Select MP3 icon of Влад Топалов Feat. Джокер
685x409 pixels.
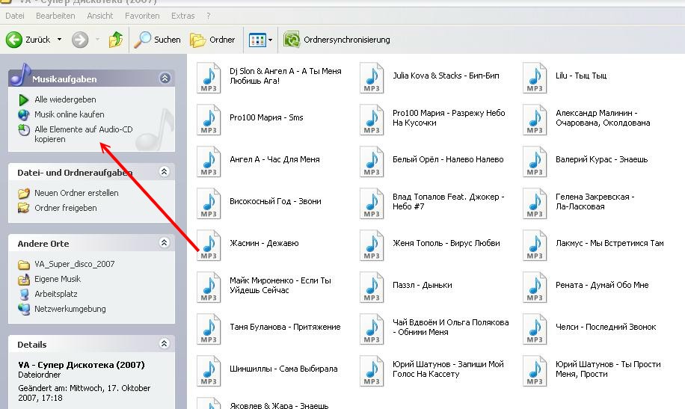372,203
